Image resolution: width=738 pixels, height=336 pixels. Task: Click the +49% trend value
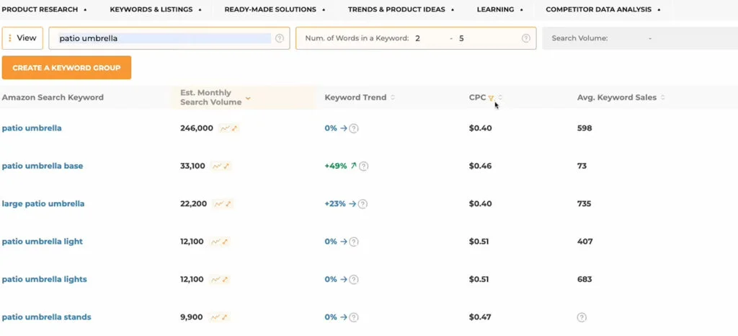(x=336, y=166)
